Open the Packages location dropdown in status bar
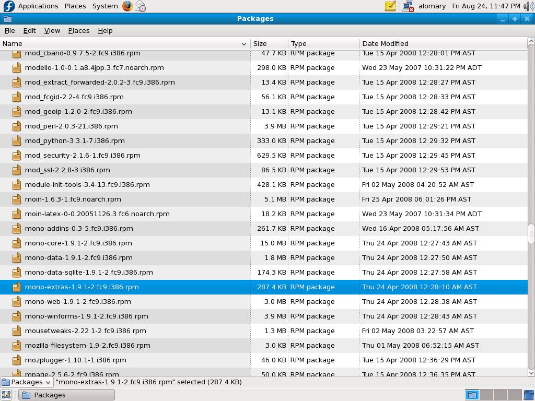Viewport: 535px width, 401px height. (27, 382)
